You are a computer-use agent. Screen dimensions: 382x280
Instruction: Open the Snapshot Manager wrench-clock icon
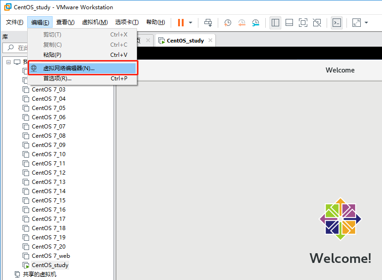pyautogui.click(x=256, y=23)
